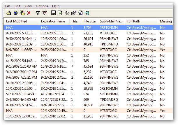The image size is (178, 125).
Task: Open the Help menu
Action: click(x=56, y=6)
